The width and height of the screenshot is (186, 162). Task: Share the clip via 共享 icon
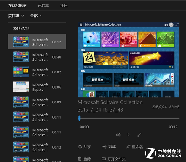click(x=84, y=147)
